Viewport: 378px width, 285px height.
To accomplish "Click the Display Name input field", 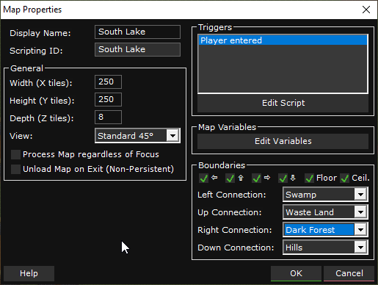I will [137, 32].
